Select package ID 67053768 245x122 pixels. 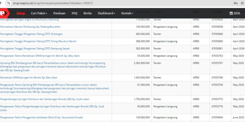tap(217, 77)
